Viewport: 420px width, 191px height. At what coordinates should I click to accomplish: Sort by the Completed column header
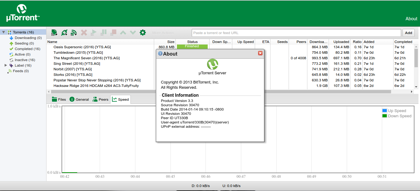coord(404,42)
